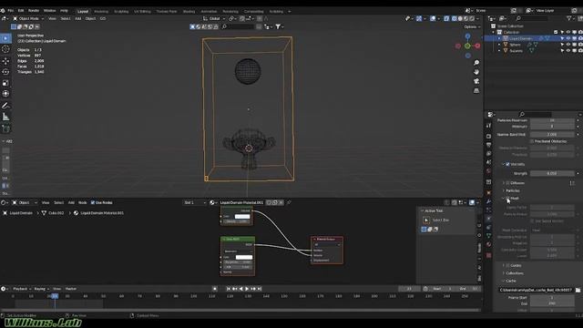Toggle camera view icon in viewport
This screenshot has height=328, width=583.
[476, 81]
